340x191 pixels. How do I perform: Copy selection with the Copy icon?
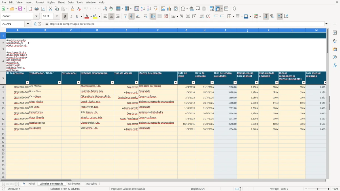tap(57, 9)
